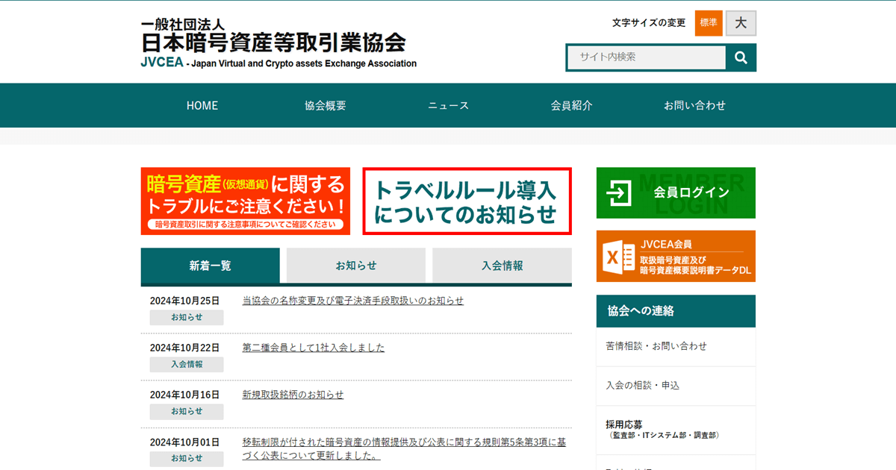Click the 入会情報 tag under 2024年10月22日

click(187, 364)
